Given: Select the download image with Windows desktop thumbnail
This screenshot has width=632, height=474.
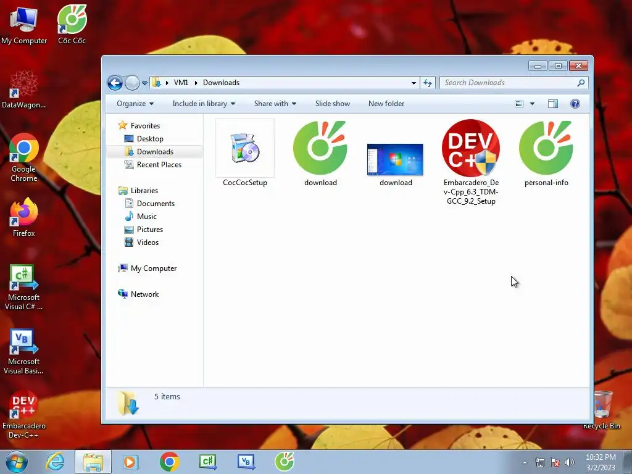Looking at the screenshot, I should [x=396, y=164].
